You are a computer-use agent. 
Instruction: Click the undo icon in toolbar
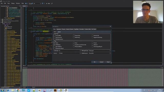coord(43,3)
